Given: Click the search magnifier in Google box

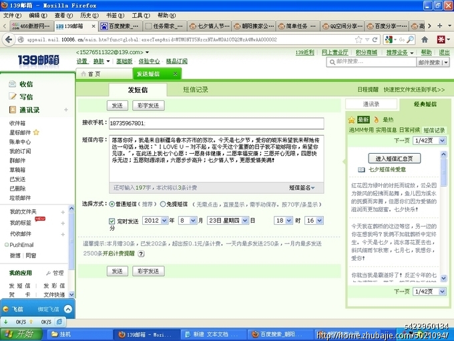Looking at the screenshot, I should click(411, 39).
